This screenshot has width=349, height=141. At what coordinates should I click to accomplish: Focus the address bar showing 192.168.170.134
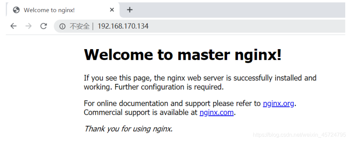[x=199, y=26]
